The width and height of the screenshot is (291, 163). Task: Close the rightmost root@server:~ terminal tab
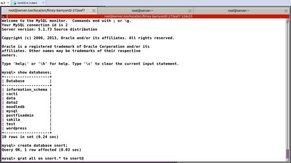click(286, 11)
